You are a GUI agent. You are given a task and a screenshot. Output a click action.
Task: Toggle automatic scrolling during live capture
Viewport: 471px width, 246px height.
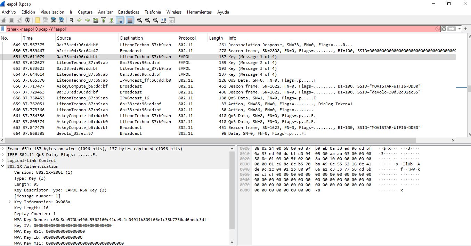tap(120, 20)
